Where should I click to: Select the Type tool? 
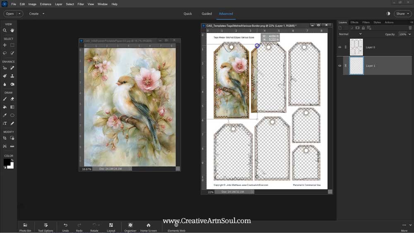(x=5, y=123)
